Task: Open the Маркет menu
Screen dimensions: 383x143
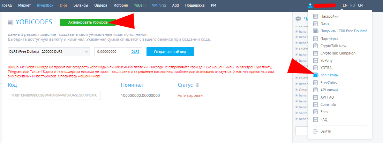Action: click(x=24, y=5)
